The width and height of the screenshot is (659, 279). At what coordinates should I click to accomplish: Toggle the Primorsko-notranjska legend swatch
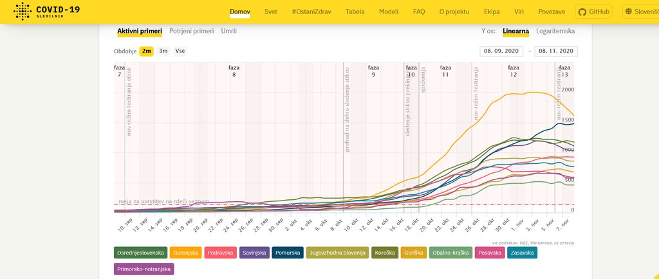[144, 269]
